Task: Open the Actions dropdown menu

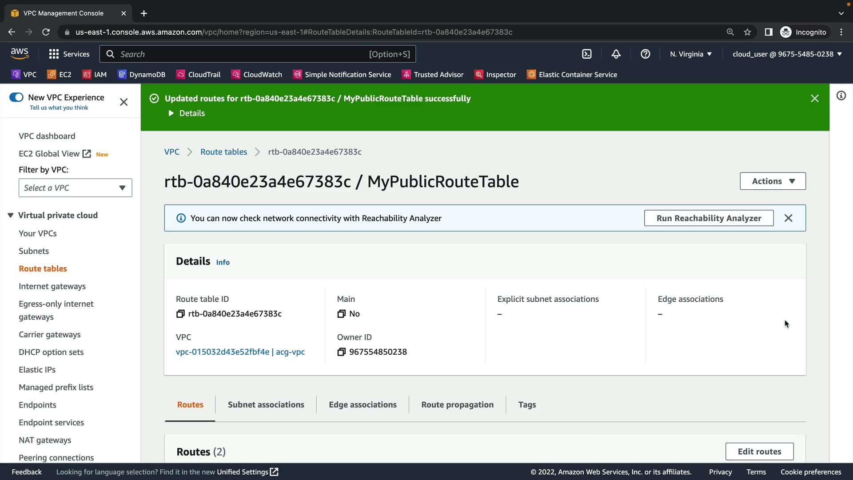Action: coord(773,181)
